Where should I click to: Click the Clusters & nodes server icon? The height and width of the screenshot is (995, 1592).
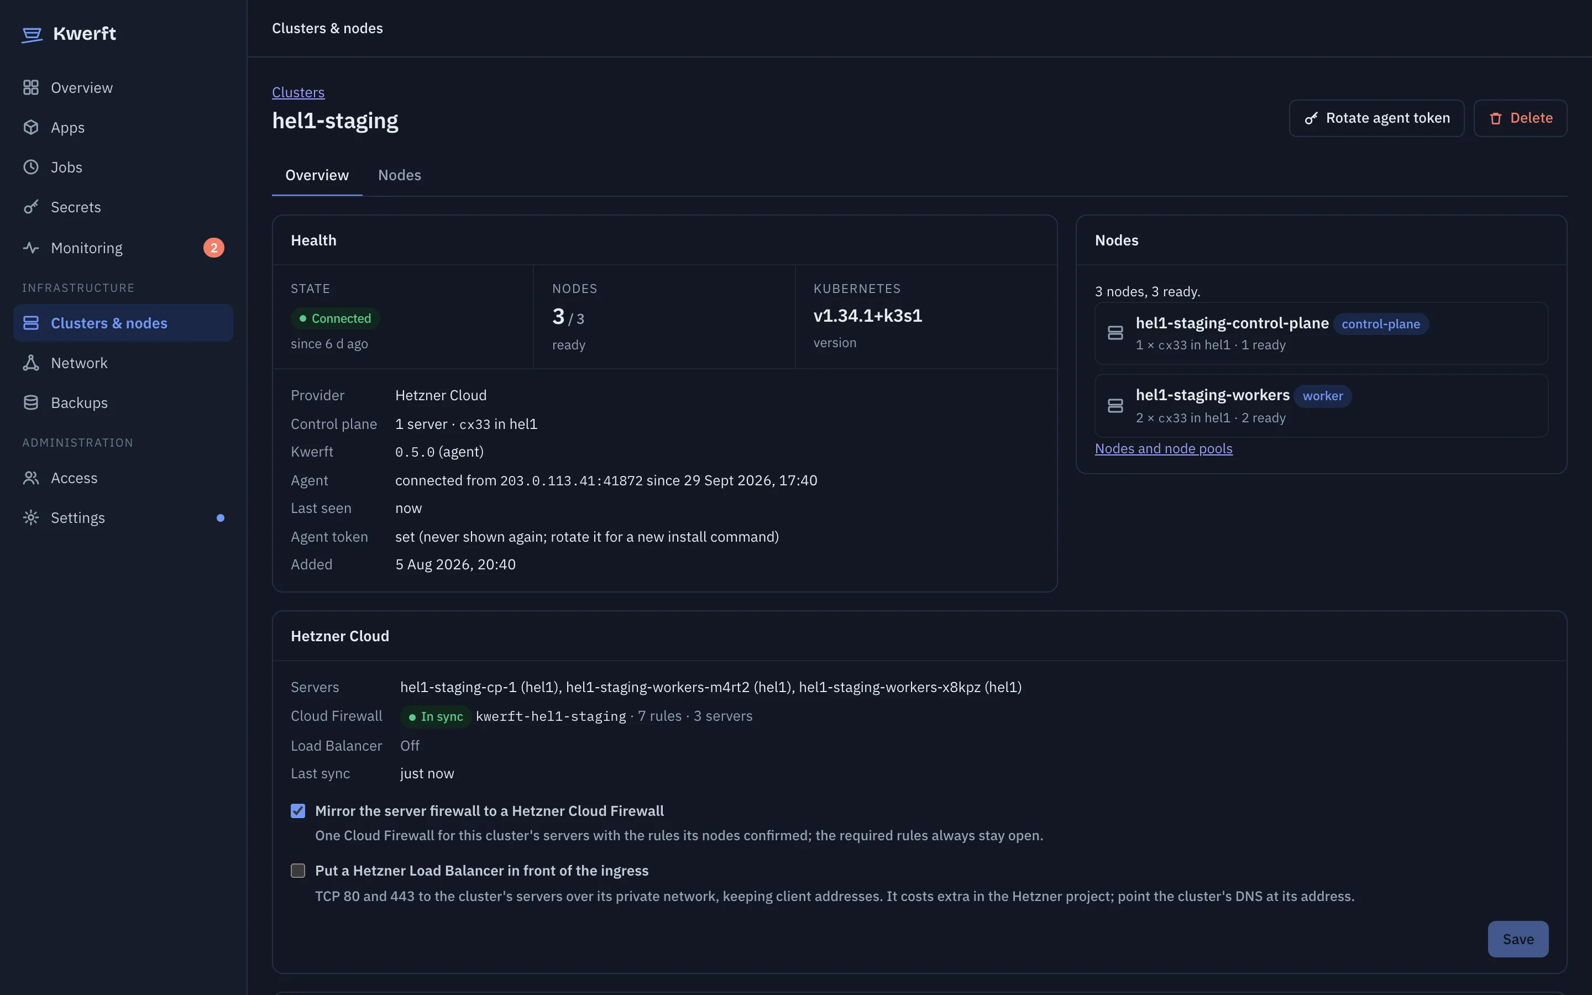click(31, 323)
